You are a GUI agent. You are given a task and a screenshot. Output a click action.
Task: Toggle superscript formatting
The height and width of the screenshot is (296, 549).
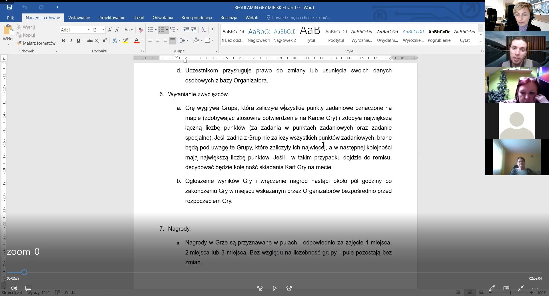tap(104, 41)
